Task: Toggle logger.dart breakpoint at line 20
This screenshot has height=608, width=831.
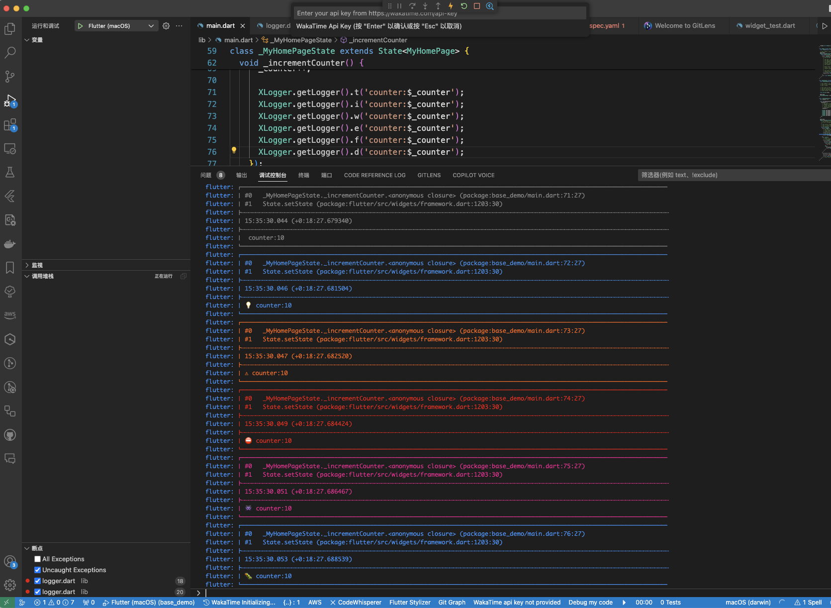Action: coord(37,592)
